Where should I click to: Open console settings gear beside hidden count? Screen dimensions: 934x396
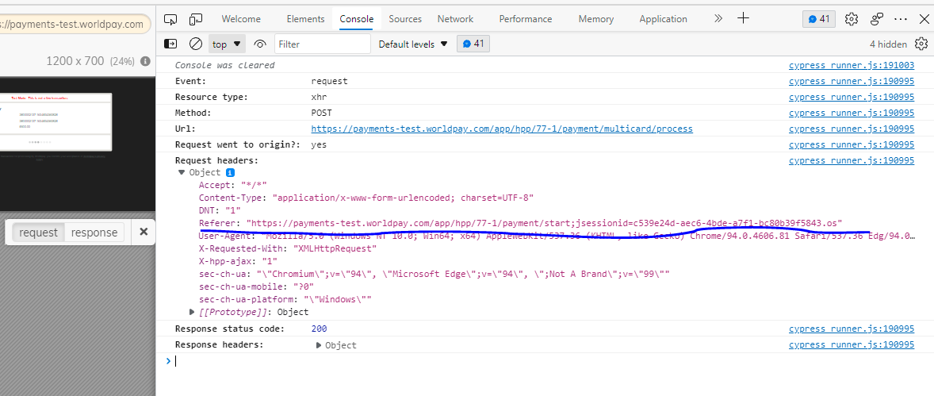[x=921, y=44]
